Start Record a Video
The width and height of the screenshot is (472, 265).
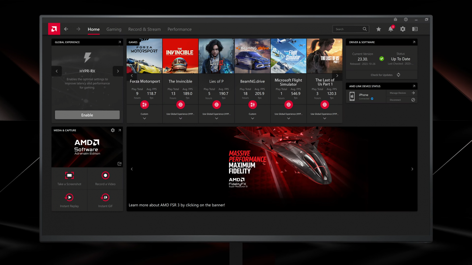(x=105, y=175)
